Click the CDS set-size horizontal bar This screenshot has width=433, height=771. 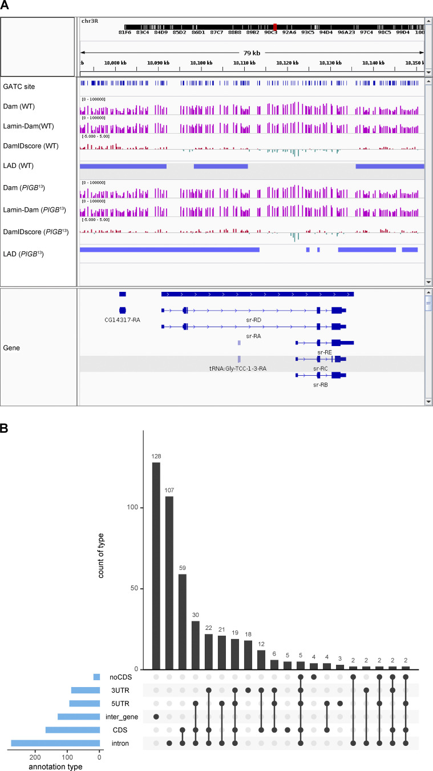click(73, 730)
